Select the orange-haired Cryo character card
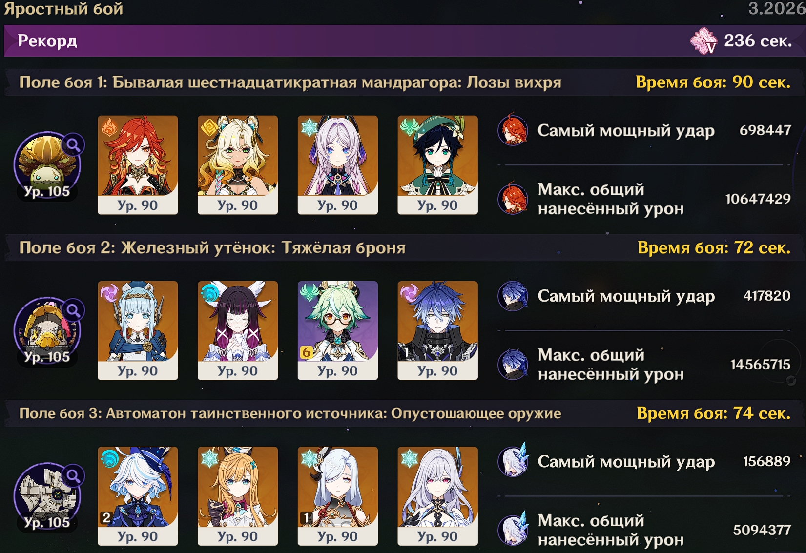The width and height of the screenshot is (806, 553). pos(238,496)
